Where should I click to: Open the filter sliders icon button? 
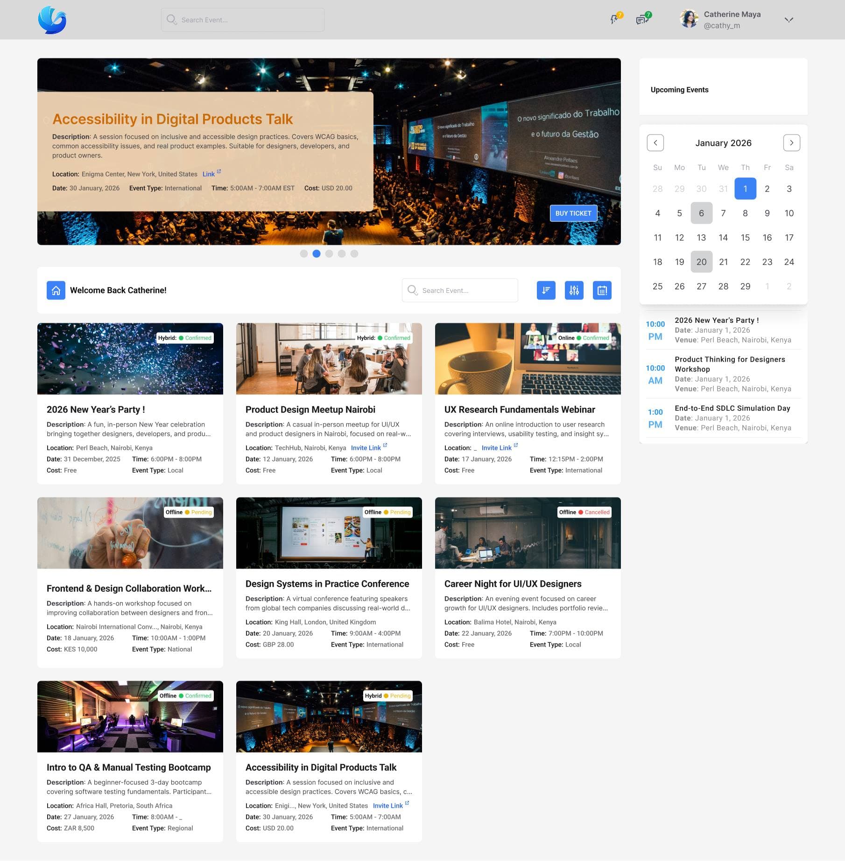[574, 290]
